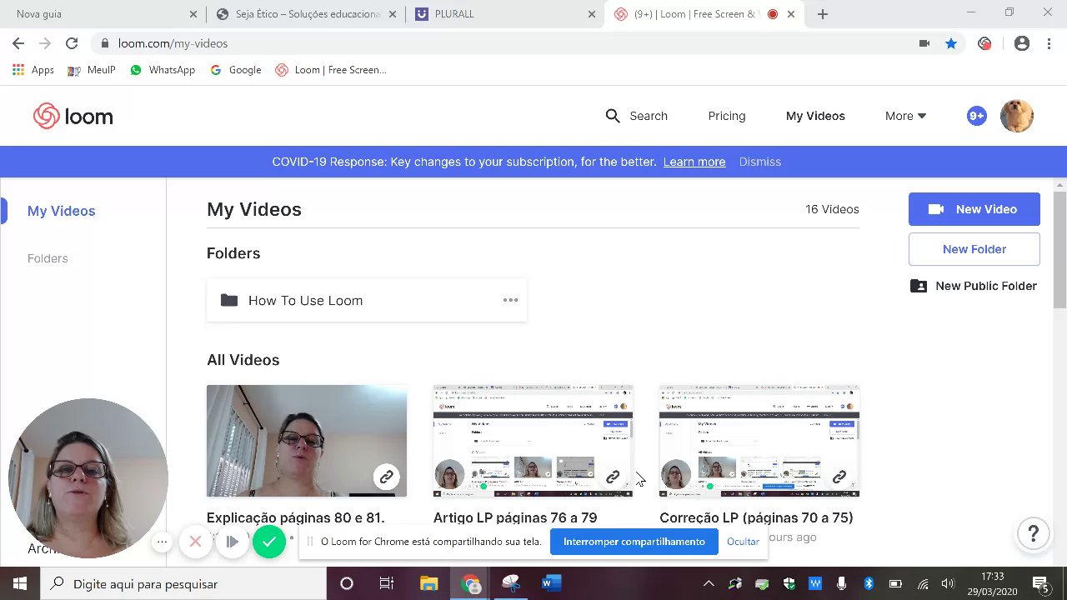Close the Loom browser tab

click(x=791, y=14)
